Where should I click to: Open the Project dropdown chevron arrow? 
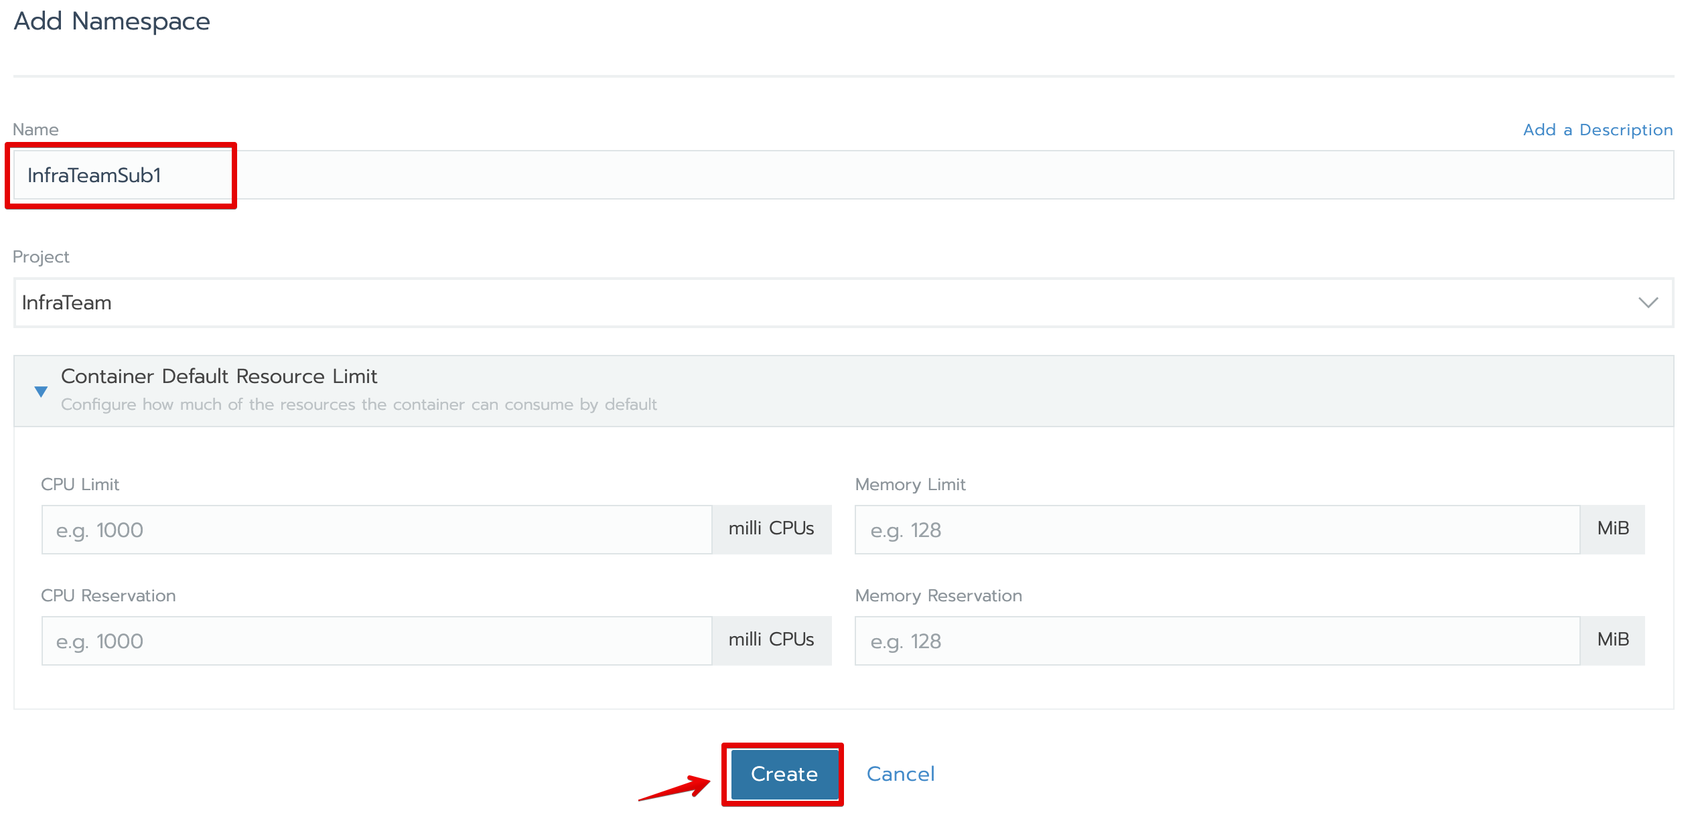pyautogui.click(x=1648, y=303)
